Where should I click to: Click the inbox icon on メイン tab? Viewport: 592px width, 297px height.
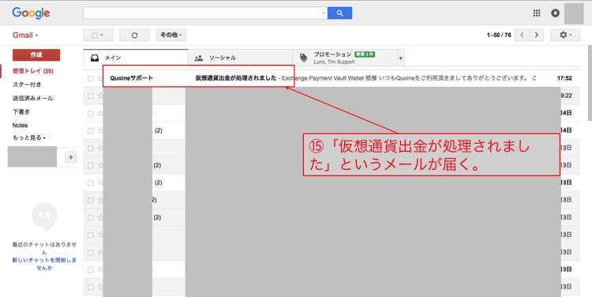pyautogui.click(x=95, y=58)
